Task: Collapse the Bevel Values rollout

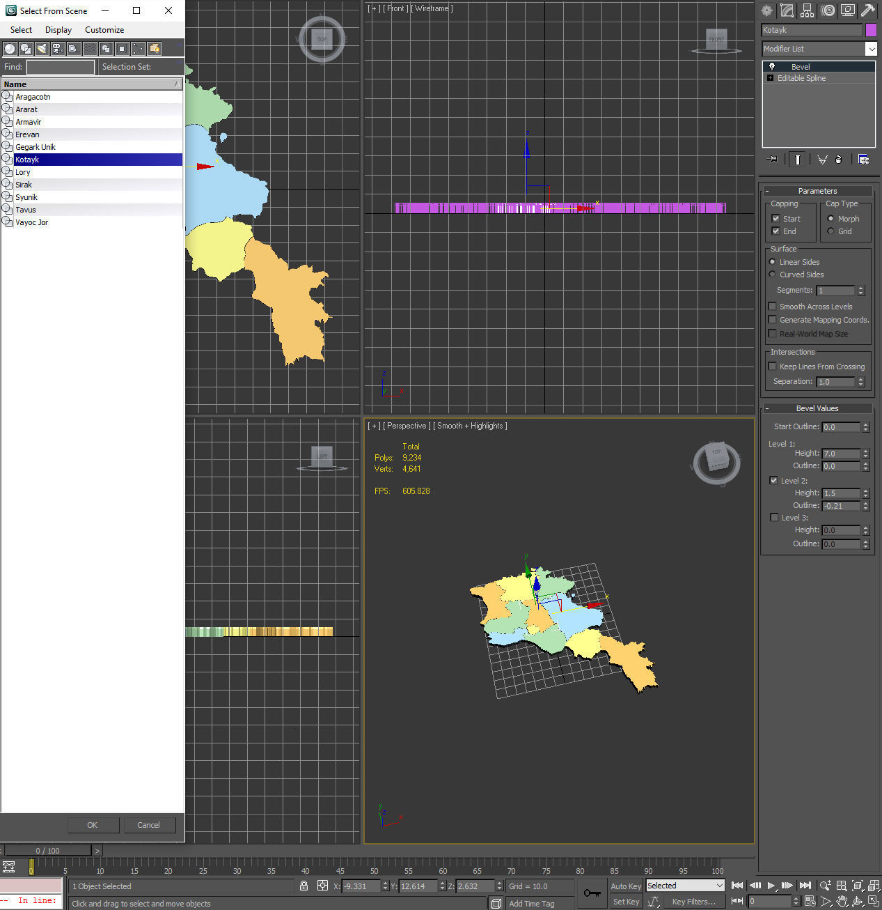Action: [817, 408]
